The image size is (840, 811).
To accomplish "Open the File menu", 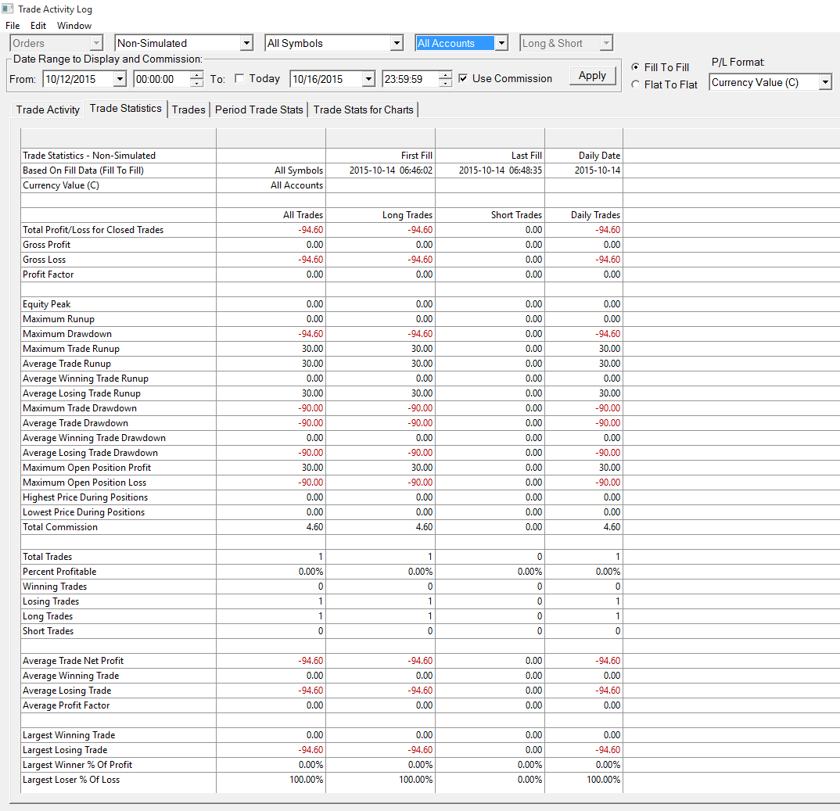I will point(13,26).
